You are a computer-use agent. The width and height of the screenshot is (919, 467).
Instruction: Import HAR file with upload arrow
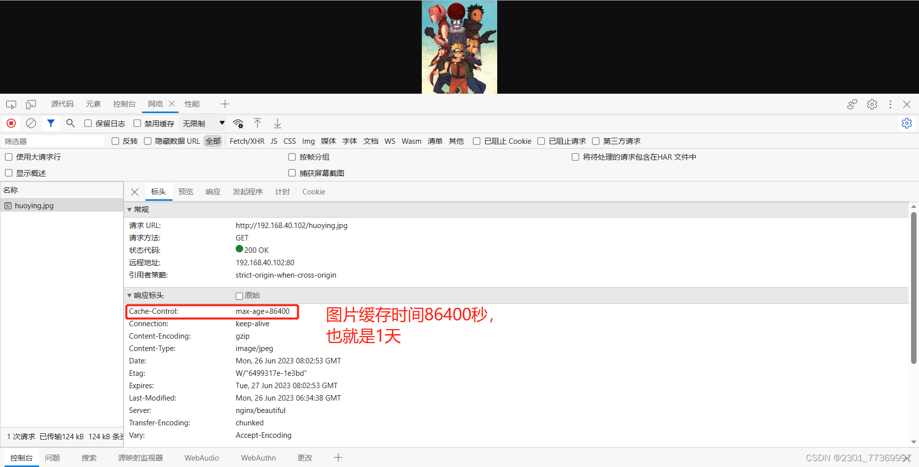click(x=258, y=123)
